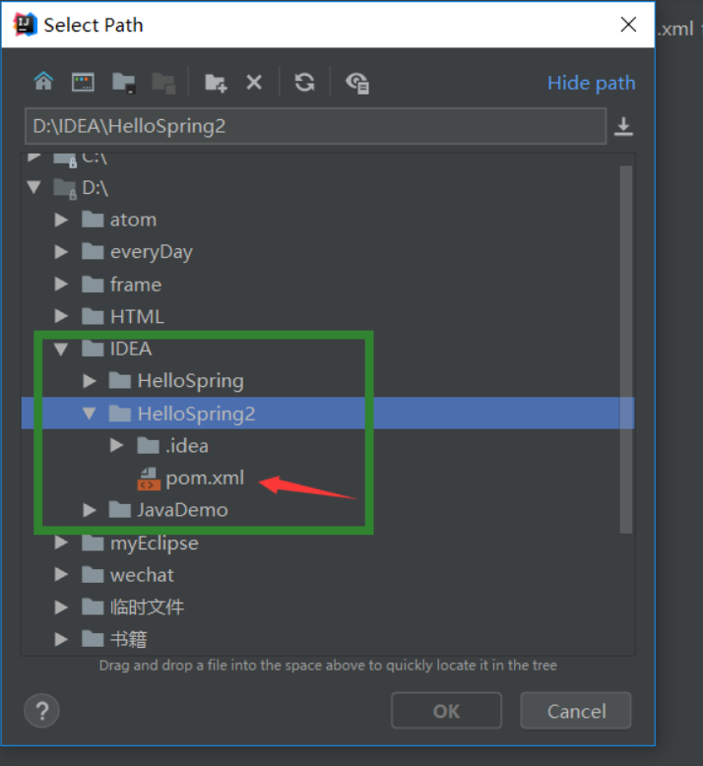703x766 pixels.
Task: Click the desktop directory toolbar icon
Action: tap(83, 82)
